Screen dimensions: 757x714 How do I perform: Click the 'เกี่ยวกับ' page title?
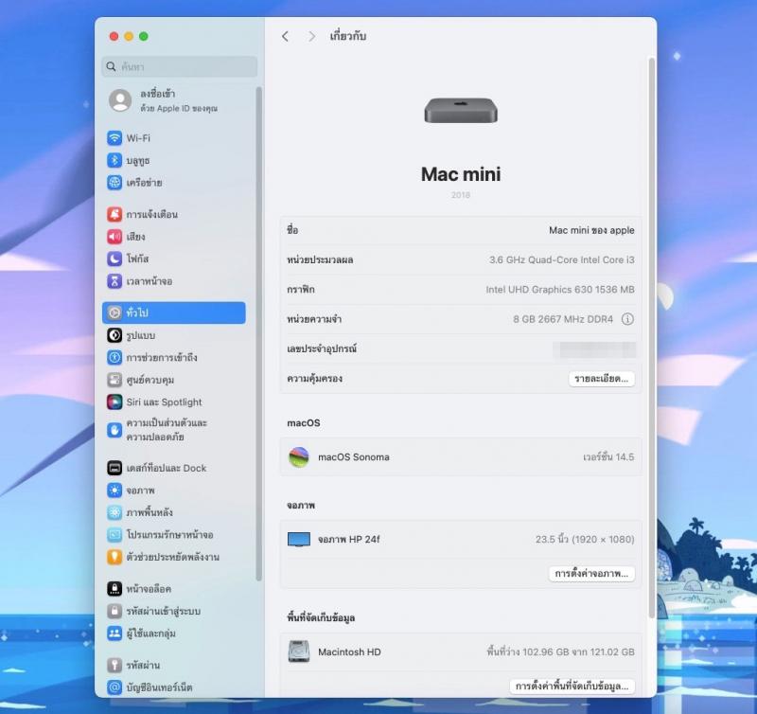pos(348,36)
